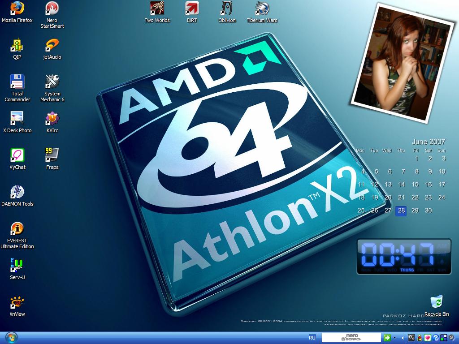Image resolution: width=459 pixels, height=344 pixels.
Task: Select the highlighted day 28 in the calendar
Action: click(x=401, y=211)
